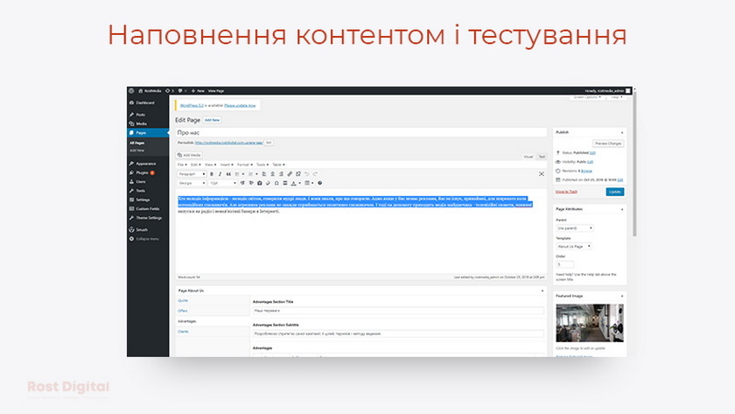Open the Paragraph format dropdown
This screenshot has height=414, width=735.
(191, 174)
